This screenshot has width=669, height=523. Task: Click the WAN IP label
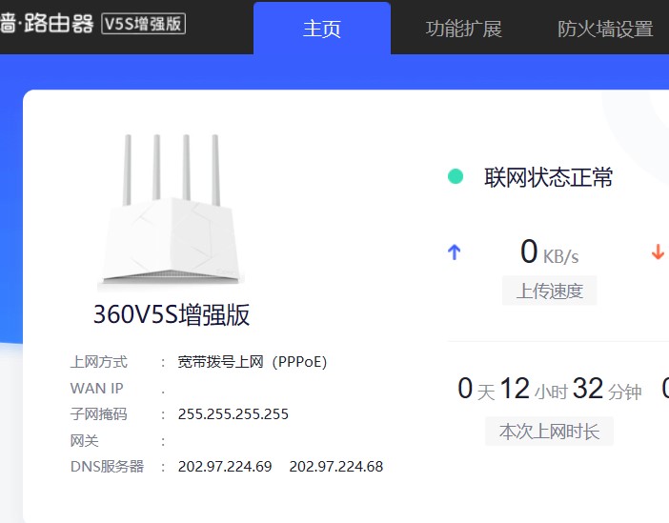coord(97,388)
